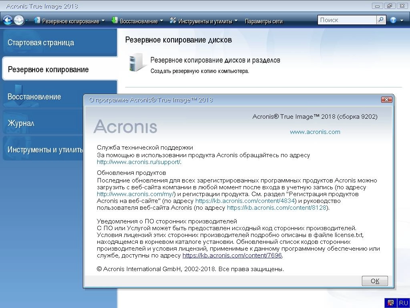
Task: Open Журнал in the sidebar
Action: pyautogui.click(x=43, y=123)
